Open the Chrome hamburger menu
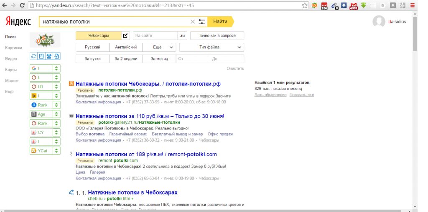This screenshot has width=428, height=212. [413, 6]
